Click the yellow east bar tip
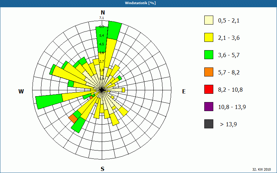 123,90
